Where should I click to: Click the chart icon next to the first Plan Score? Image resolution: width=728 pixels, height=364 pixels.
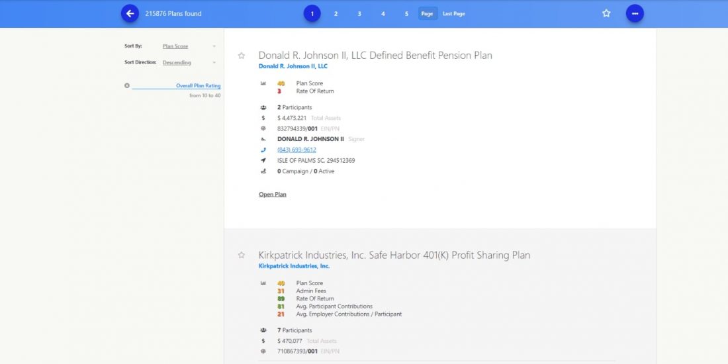[263, 83]
